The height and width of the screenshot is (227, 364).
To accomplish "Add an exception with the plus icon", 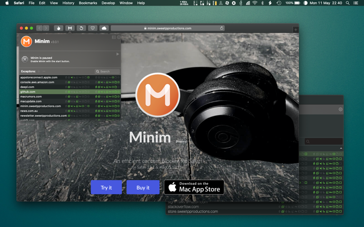I will click(x=39, y=71).
